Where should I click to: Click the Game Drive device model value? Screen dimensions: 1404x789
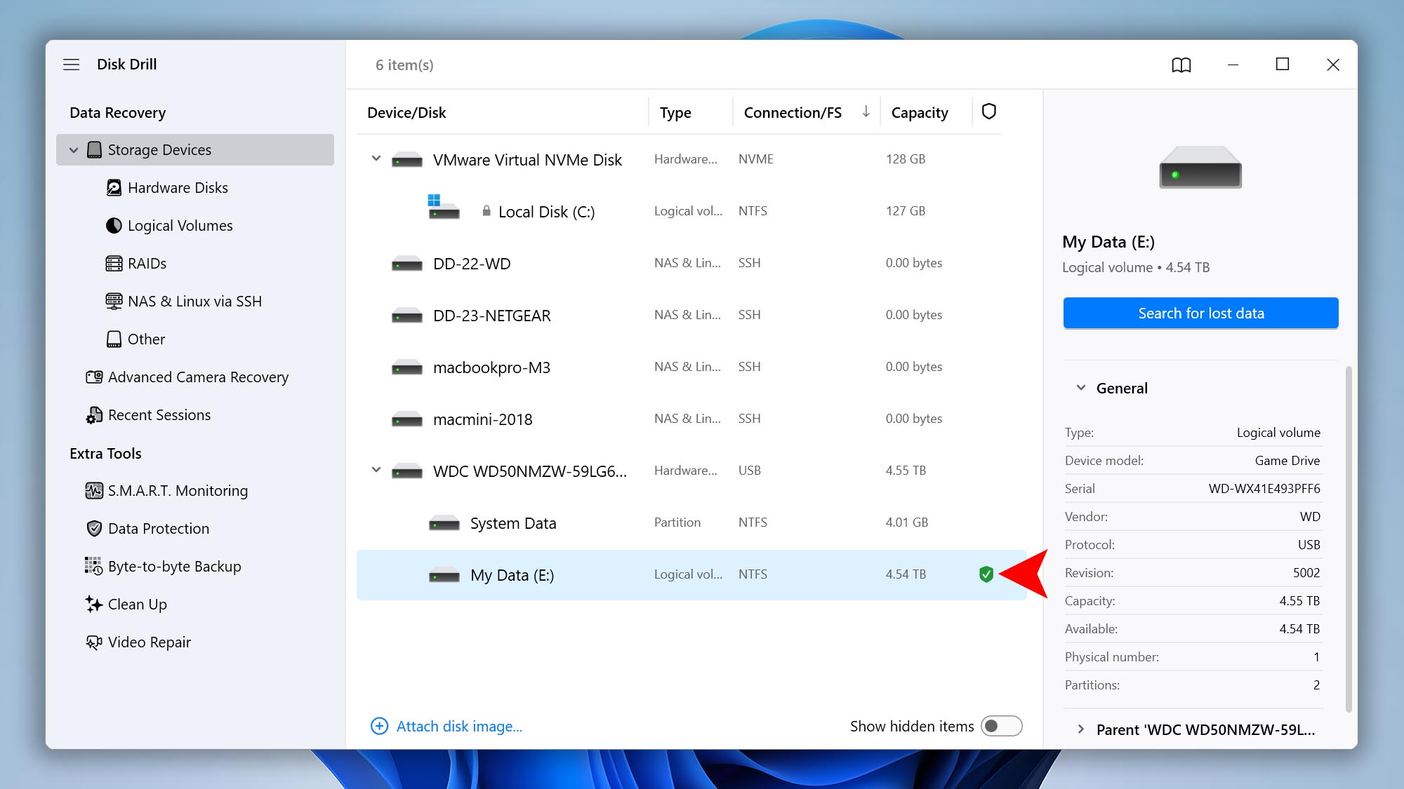coord(1287,461)
